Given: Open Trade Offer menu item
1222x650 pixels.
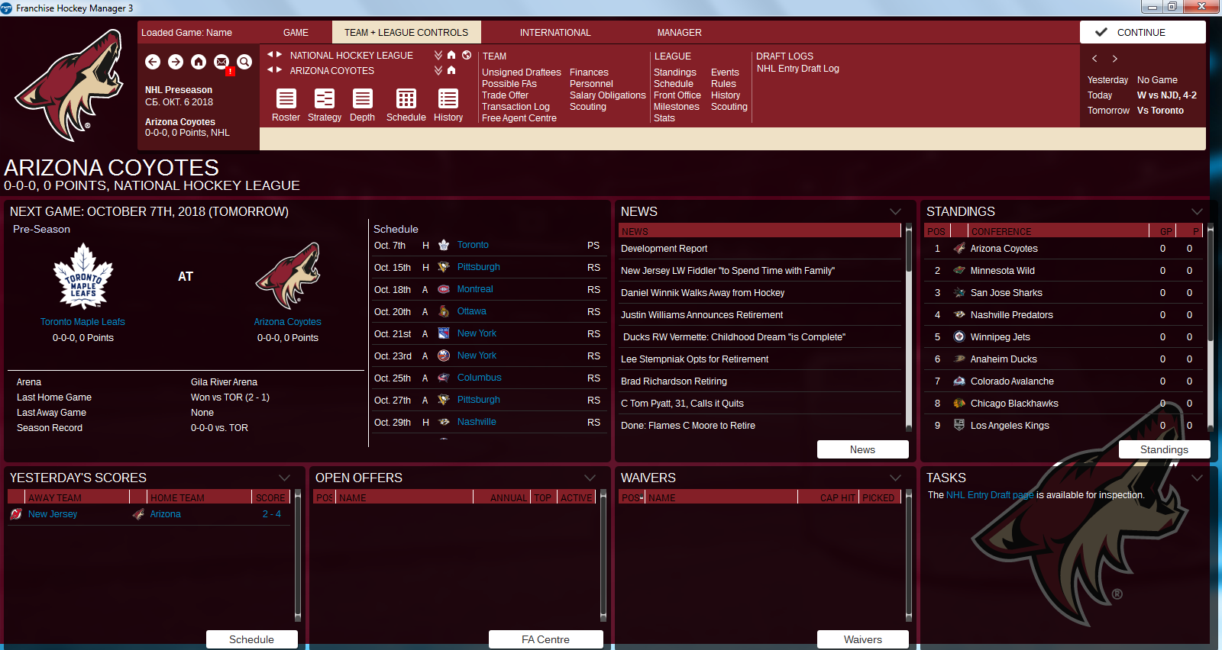Looking at the screenshot, I should tap(505, 95).
